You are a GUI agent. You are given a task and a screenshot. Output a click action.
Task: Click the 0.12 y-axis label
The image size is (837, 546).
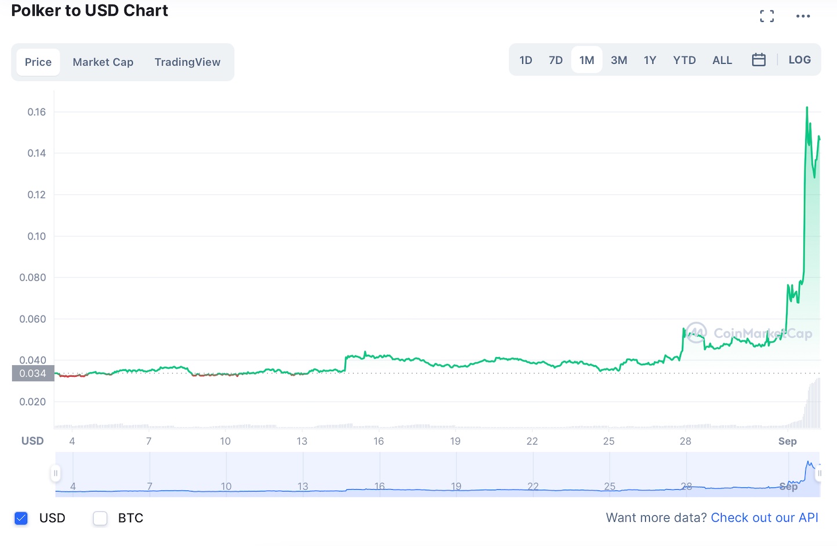pos(37,195)
